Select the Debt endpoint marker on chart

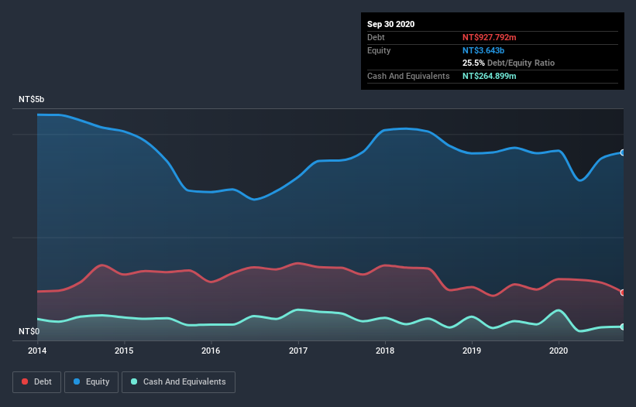[x=623, y=292]
